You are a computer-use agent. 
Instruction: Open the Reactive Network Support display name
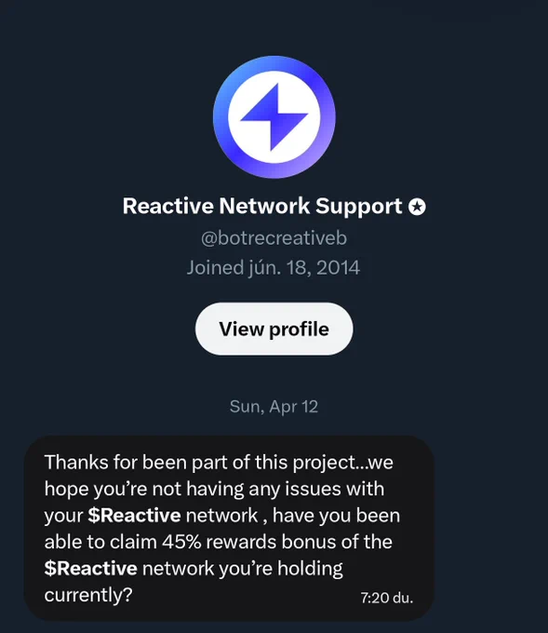(x=262, y=206)
